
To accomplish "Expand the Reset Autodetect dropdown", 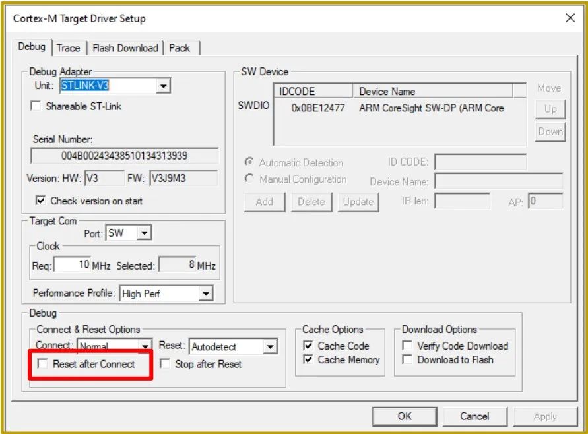I will click(x=269, y=346).
